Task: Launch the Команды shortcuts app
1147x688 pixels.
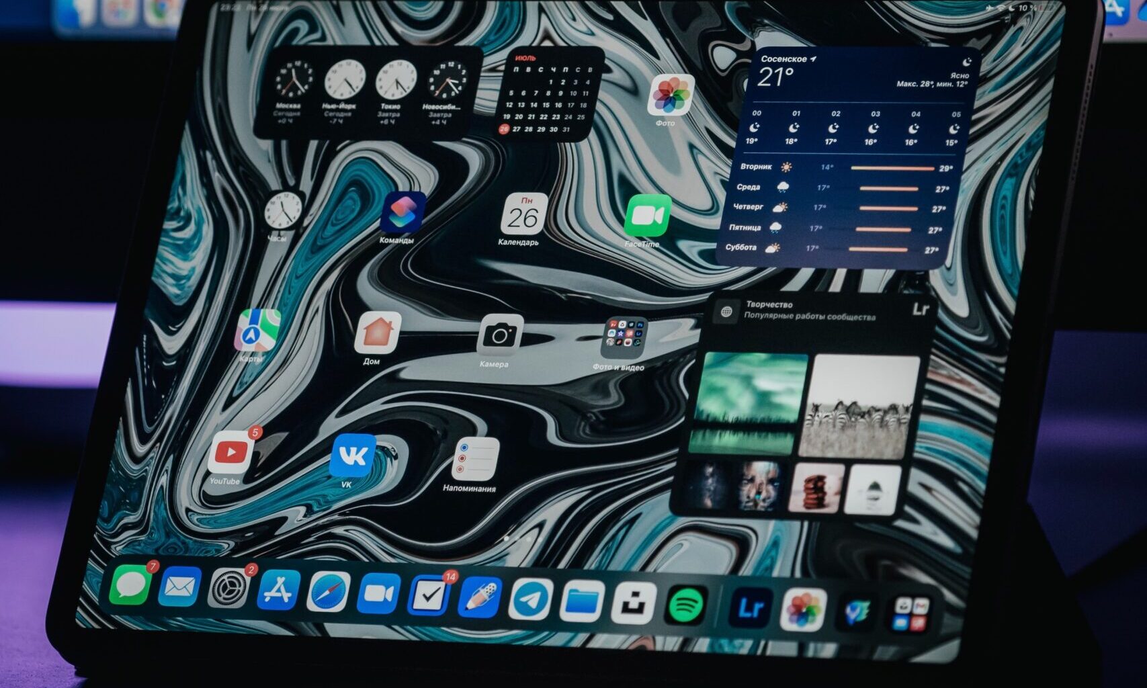Action: [402, 212]
